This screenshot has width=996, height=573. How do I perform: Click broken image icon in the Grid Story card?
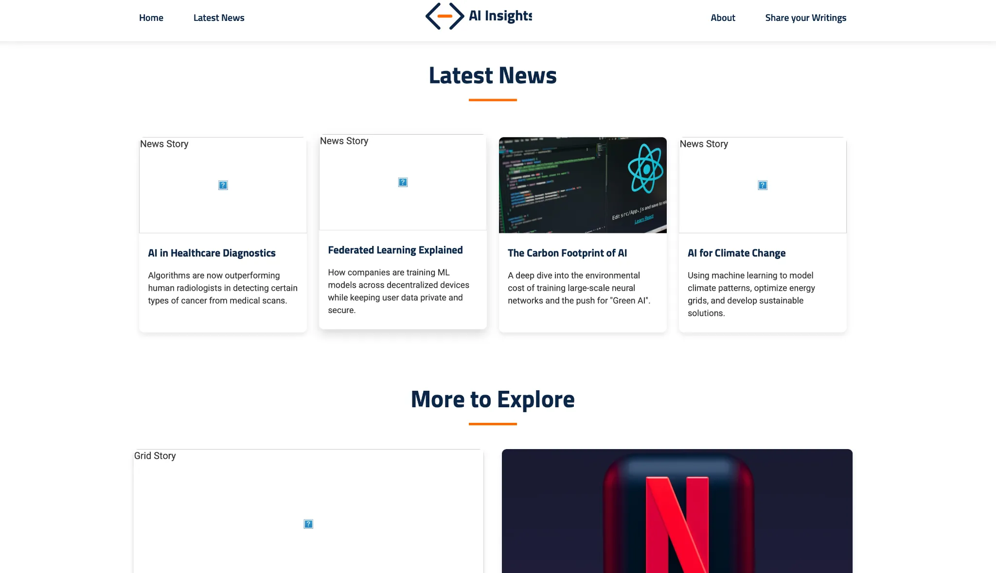pos(309,524)
